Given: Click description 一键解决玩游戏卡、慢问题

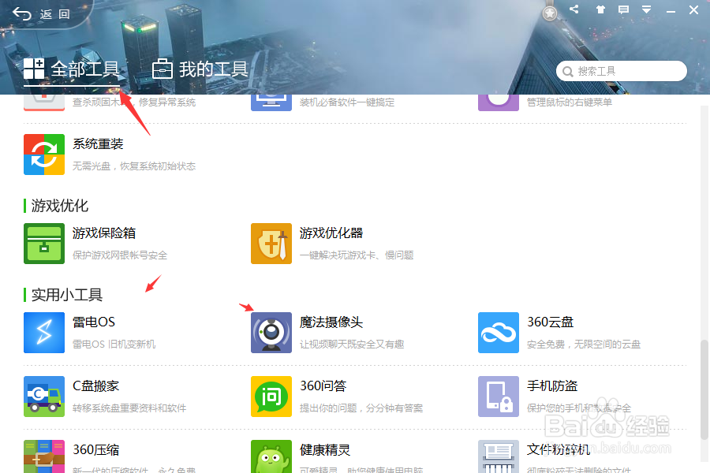Looking at the screenshot, I should click(x=357, y=255).
